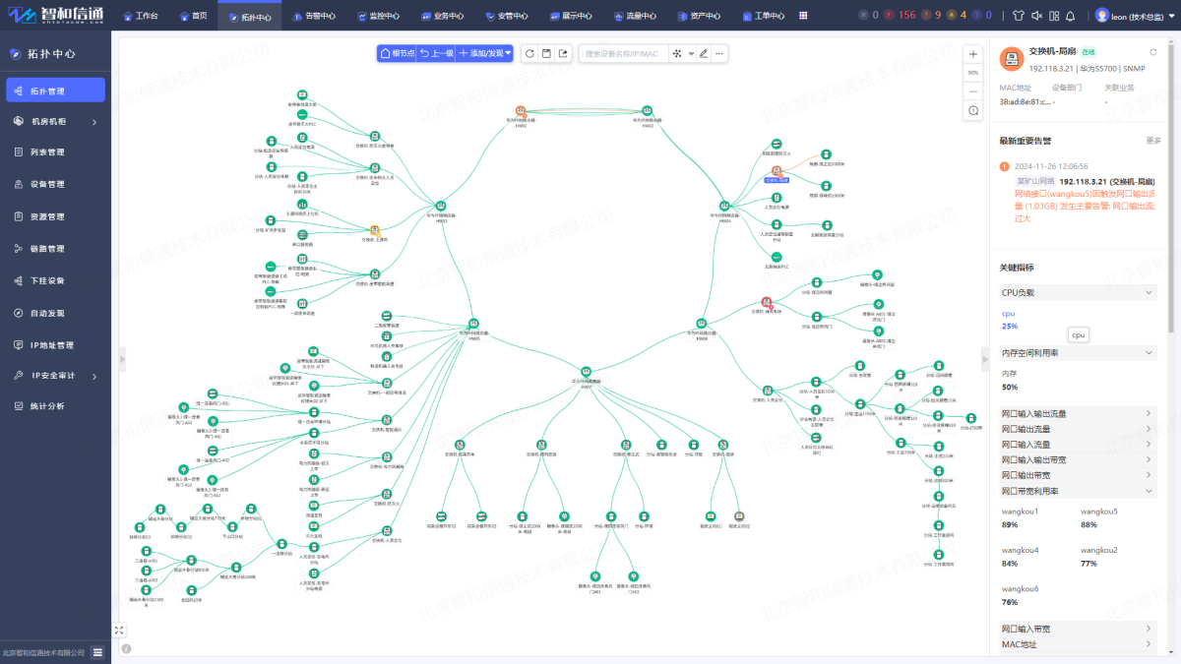The height and width of the screenshot is (664, 1181).
Task: Open the 告警中心 top menu
Action: tap(313, 16)
